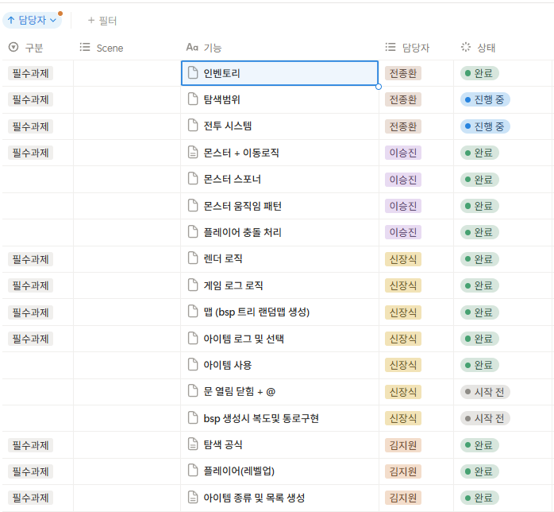Click the 아이템 사용 title text
The image size is (554, 512).
pyautogui.click(x=227, y=365)
